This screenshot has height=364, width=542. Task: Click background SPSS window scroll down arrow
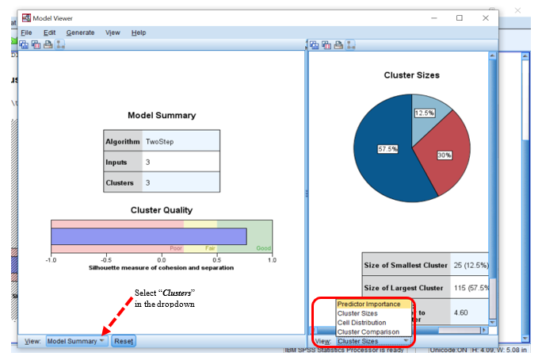[x=525, y=339]
